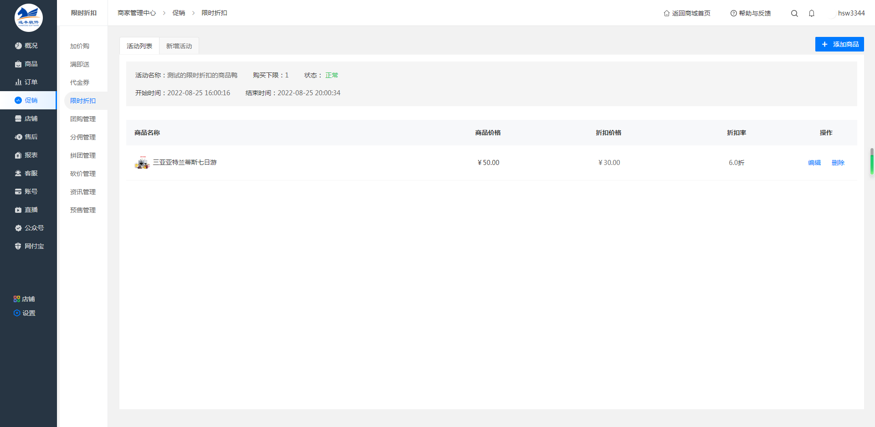Open 资讯管理 submenu item
The width and height of the screenshot is (875, 427).
pos(83,192)
